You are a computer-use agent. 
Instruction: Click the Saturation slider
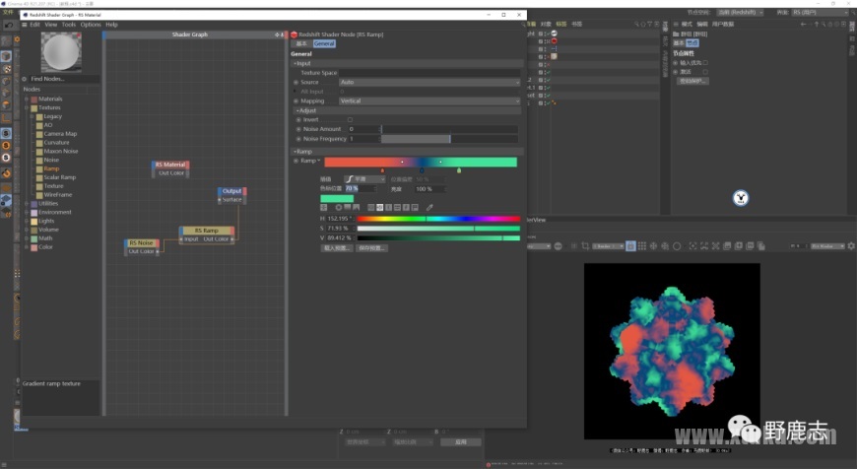point(438,229)
